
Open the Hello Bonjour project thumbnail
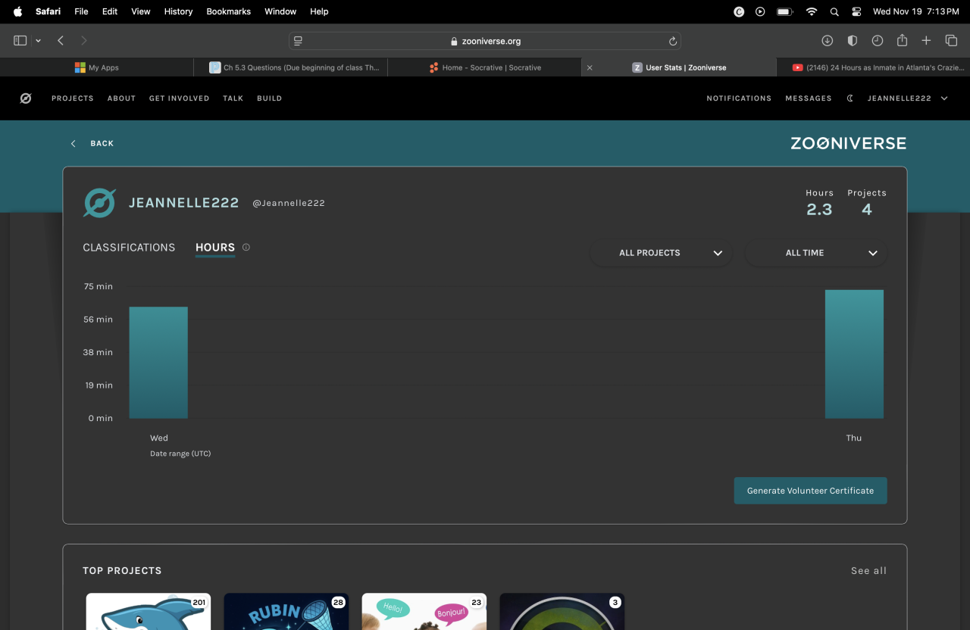(x=424, y=612)
